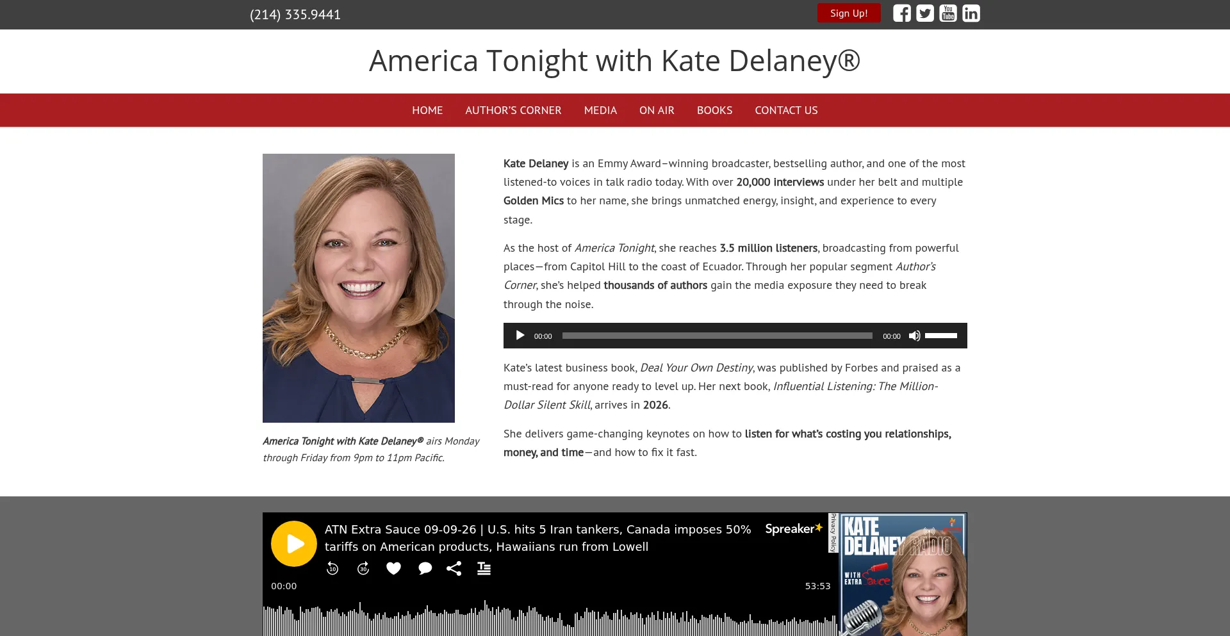Open the Twitter social icon
The image size is (1230, 636).
[x=924, y=13]
